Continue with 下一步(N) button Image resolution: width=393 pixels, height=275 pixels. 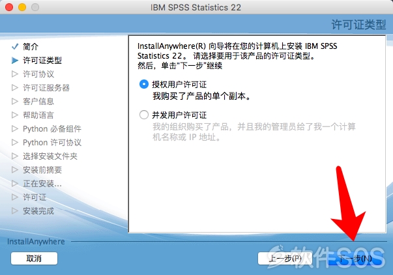point(355,258)
